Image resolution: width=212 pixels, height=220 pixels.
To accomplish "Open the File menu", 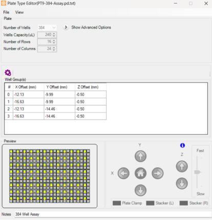I will click(x=6, y=12).
